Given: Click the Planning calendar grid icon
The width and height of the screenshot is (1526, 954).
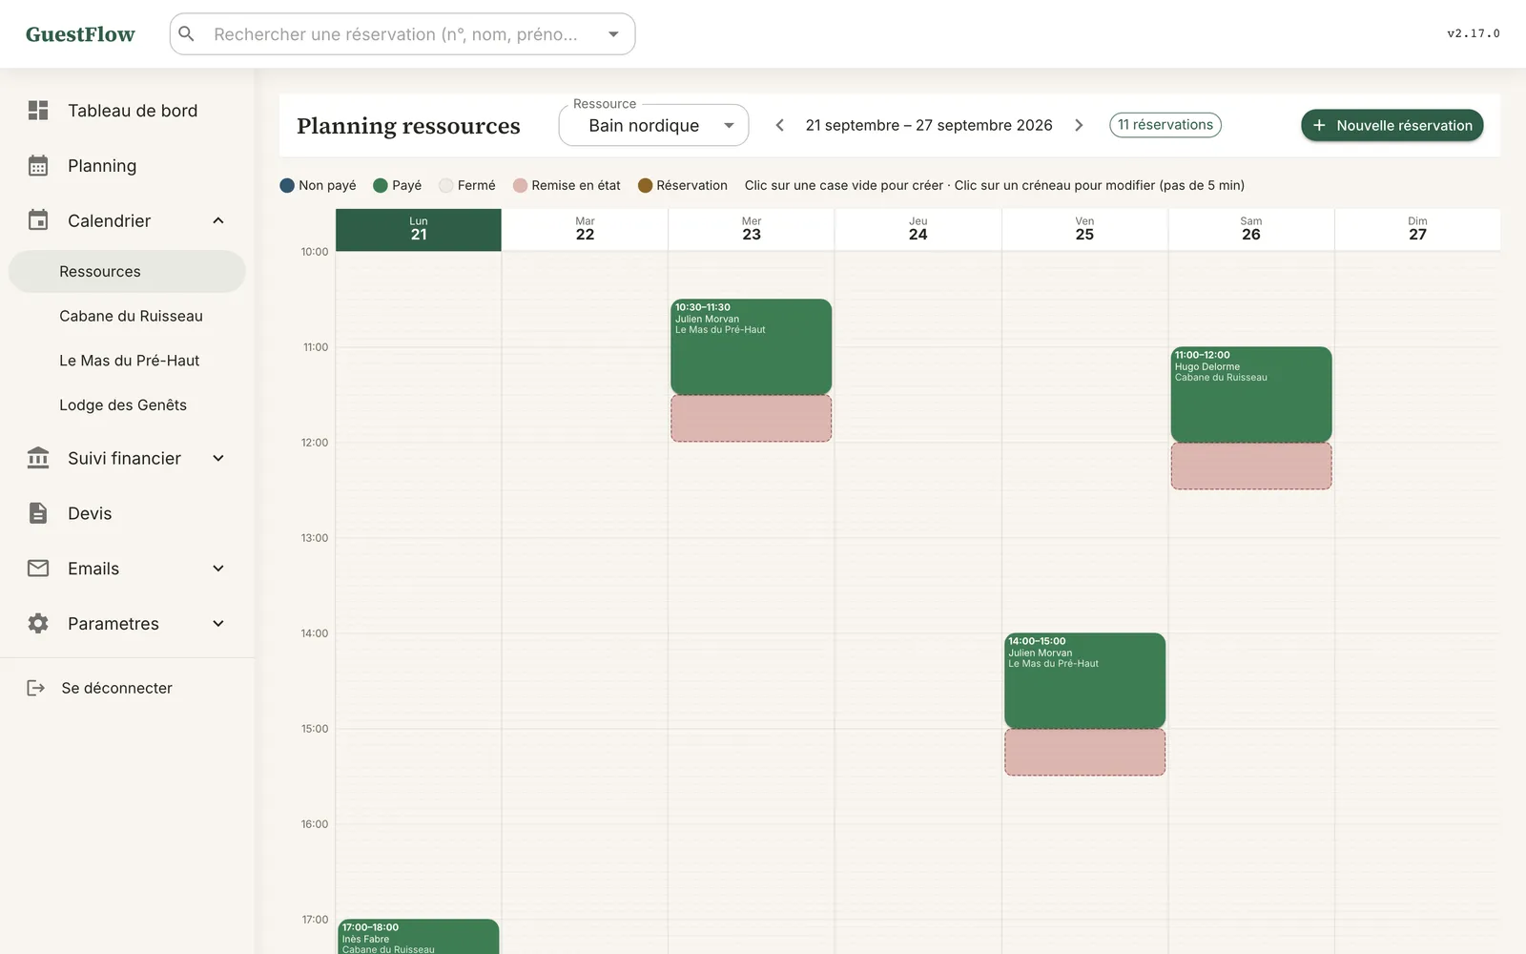Looking at the screenshot, I should coord(38,166).
